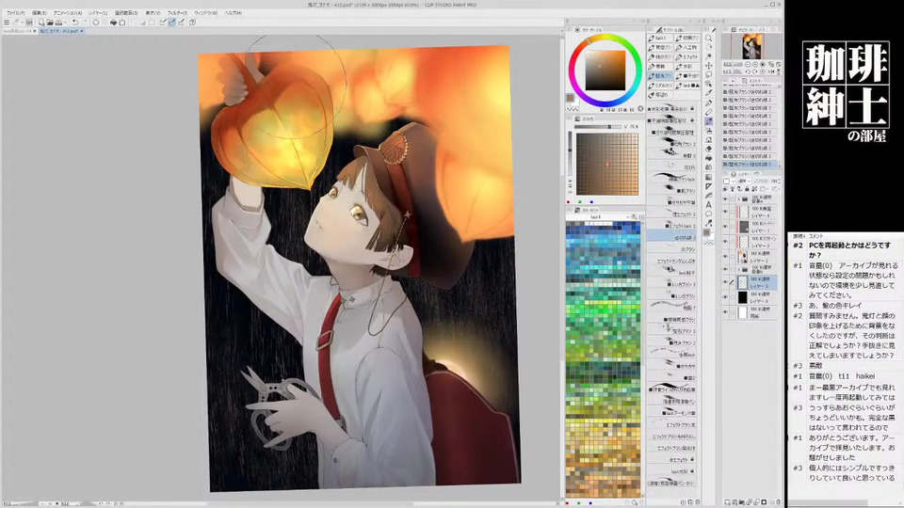Hide the black-filled layer
Screen dimensions: 904x508
[x=725, y=297]
